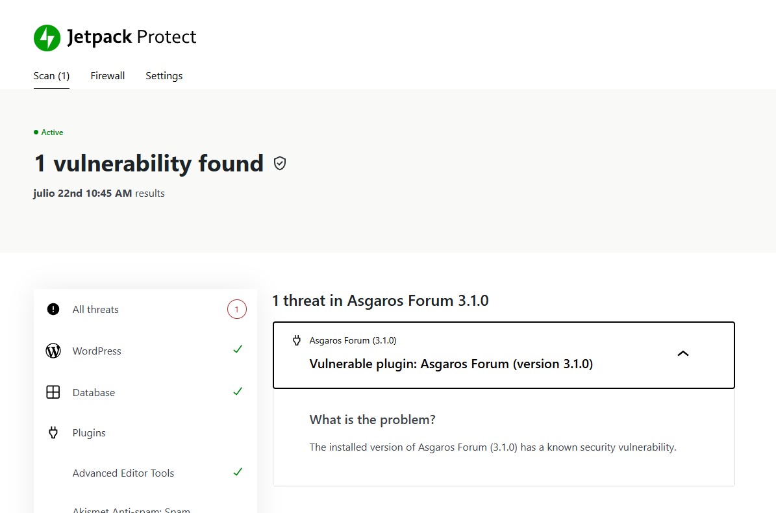Select the Scan (1) tab

51,76
